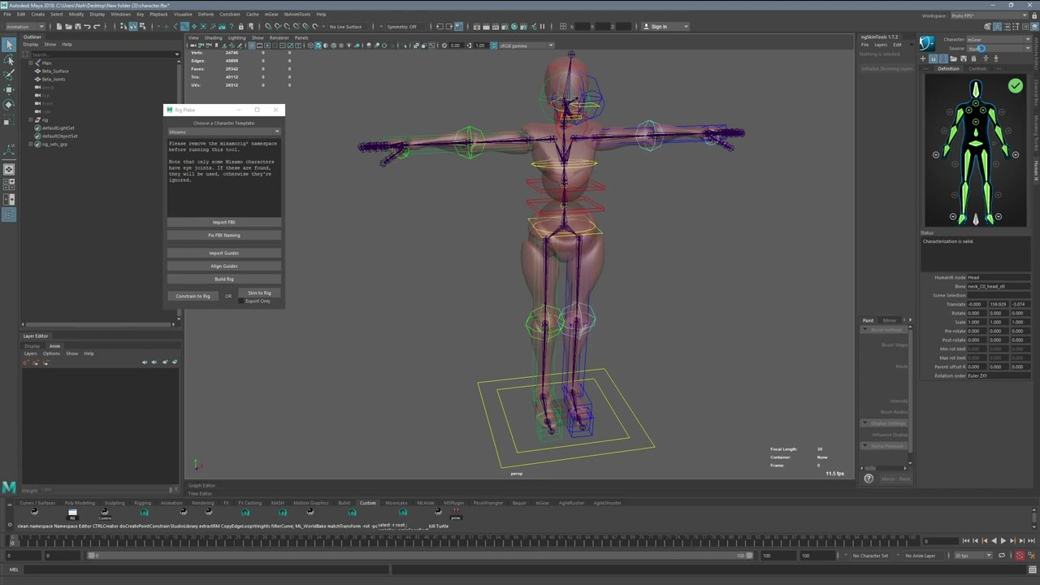The width and height of the screenshot is (1040, 585).
Task: Select the arrow Select tool in toolbox
Action: (9, 44)
